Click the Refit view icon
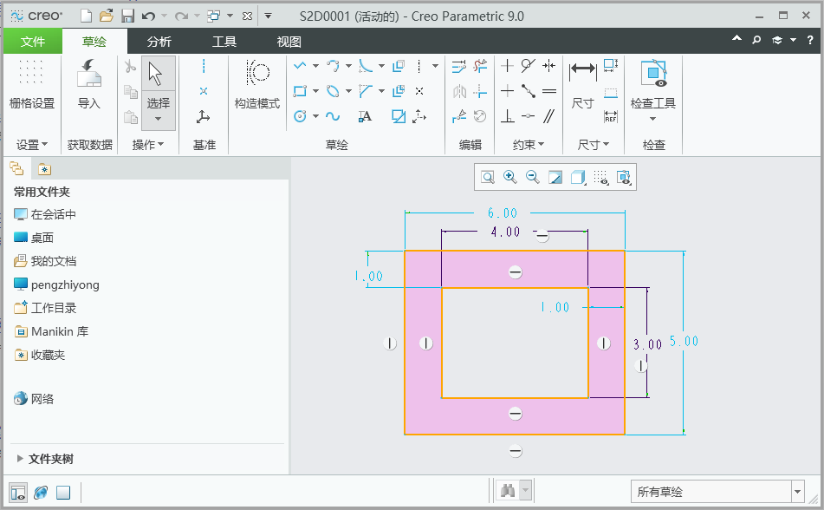Screen dimensions: 824x510 coord(488,177)
